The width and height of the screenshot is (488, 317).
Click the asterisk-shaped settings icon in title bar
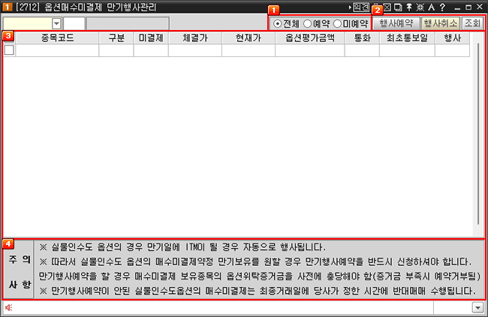tap(420, 7)
